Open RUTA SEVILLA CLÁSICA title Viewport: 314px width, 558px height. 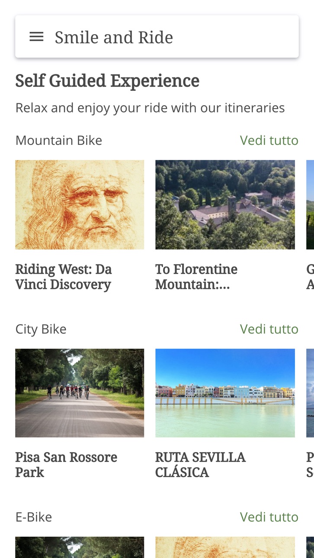click(200, 465)
